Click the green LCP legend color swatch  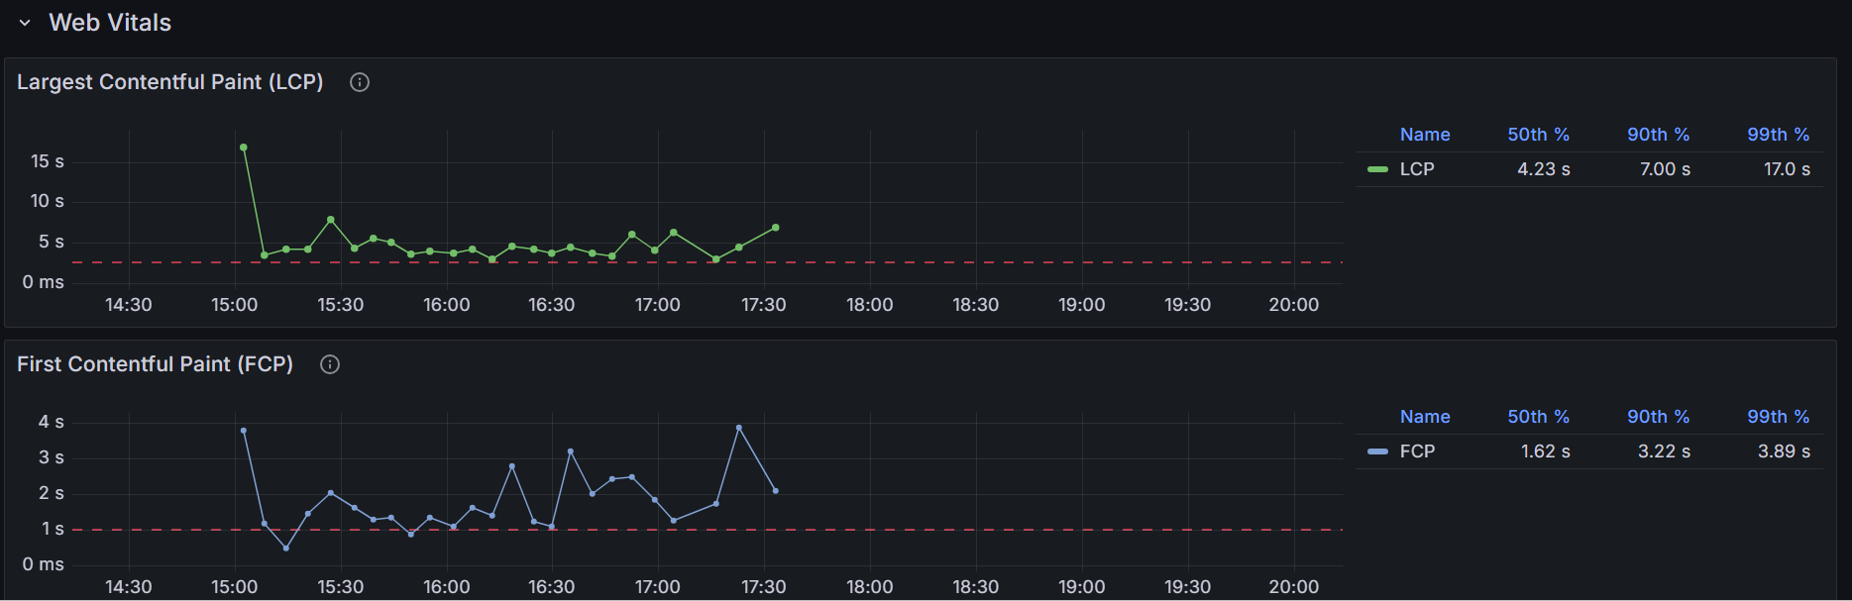click(1377, 169)
